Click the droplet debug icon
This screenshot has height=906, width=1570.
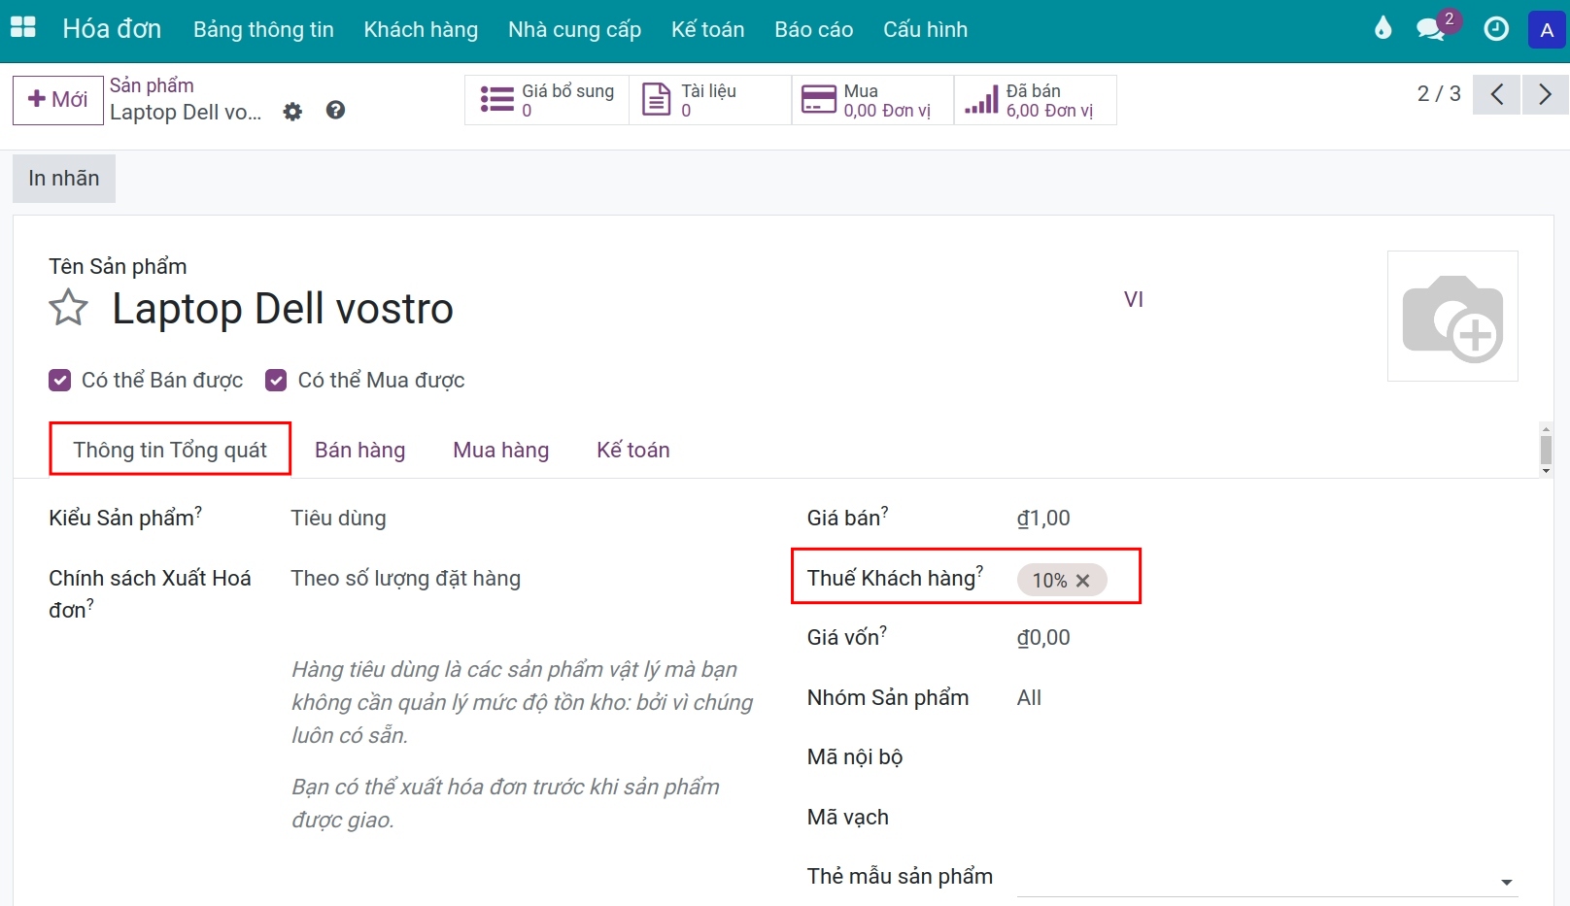[1382, 28]
